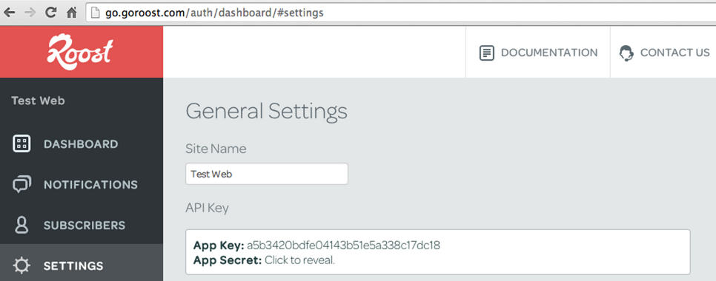Open the DASHBOARD sidebar item

(x=82, y=144)
